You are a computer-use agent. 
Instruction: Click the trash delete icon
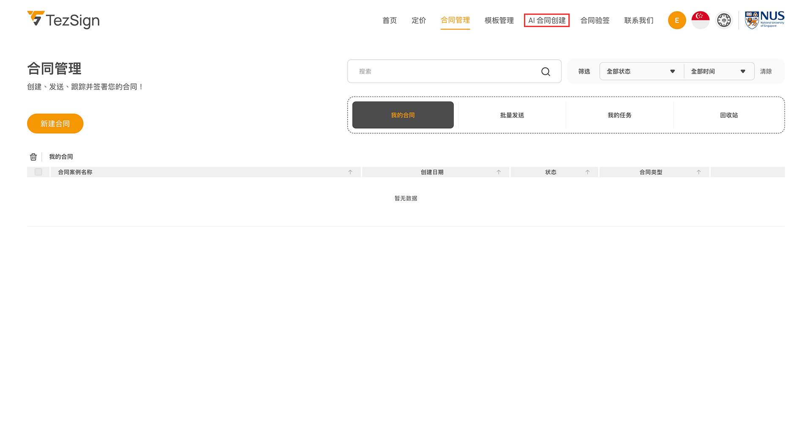pos(33,157)
